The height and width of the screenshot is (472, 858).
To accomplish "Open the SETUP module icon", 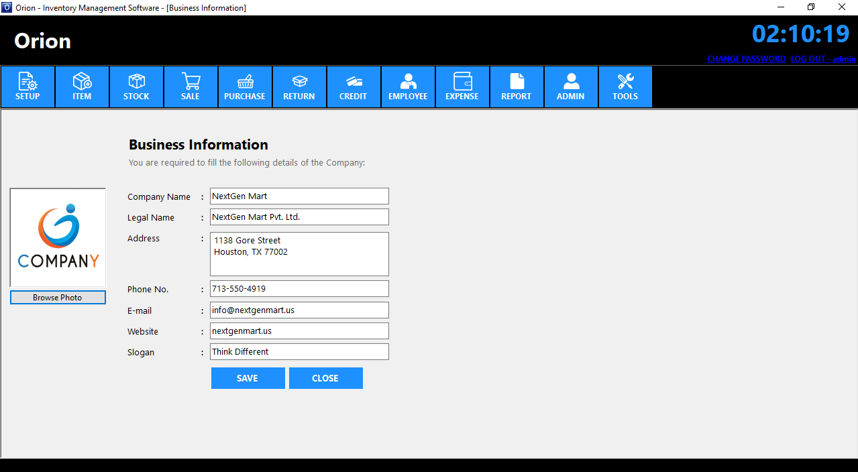I will tap(28, 86).
